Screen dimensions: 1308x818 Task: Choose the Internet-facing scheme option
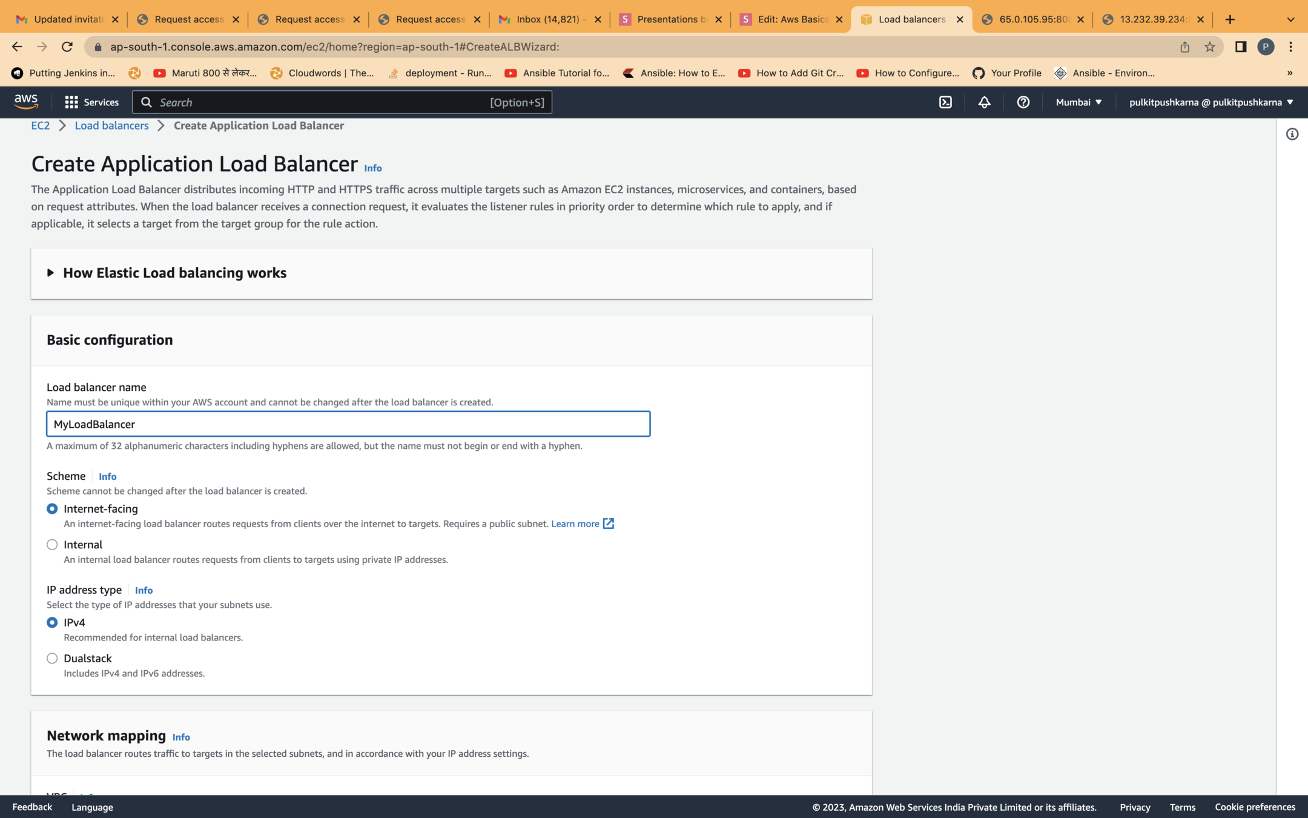pyautogui.click(x=52, y=509)
